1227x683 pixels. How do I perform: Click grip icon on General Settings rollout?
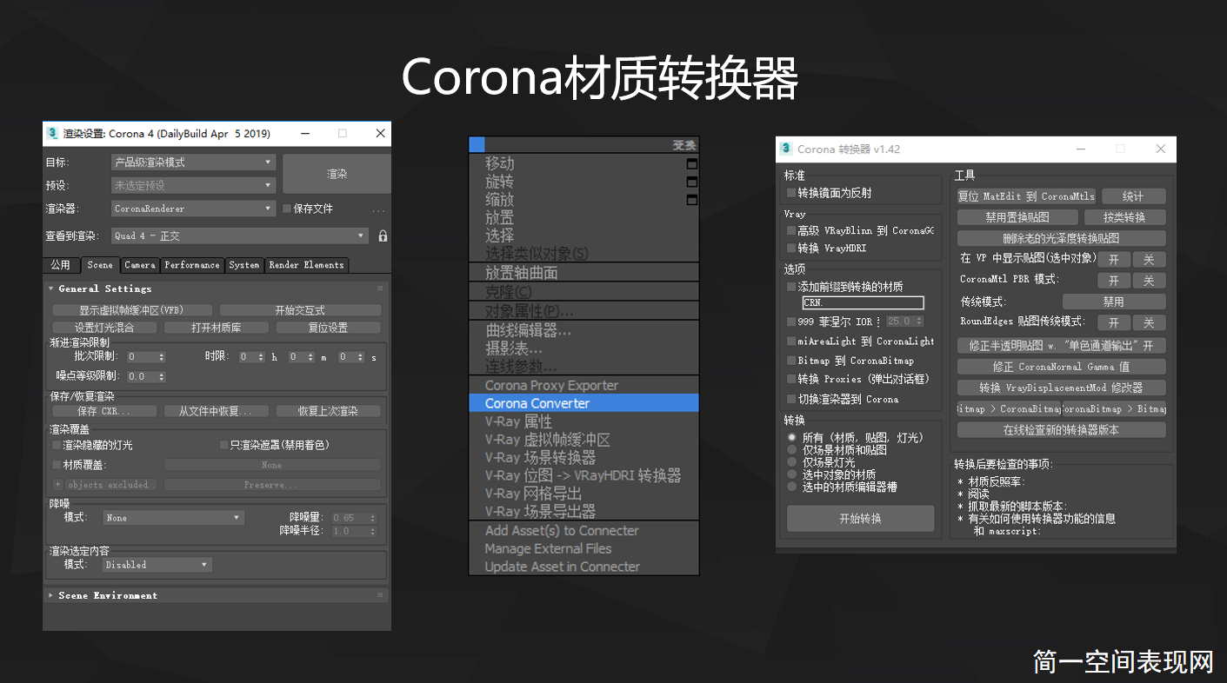(380, 288)
